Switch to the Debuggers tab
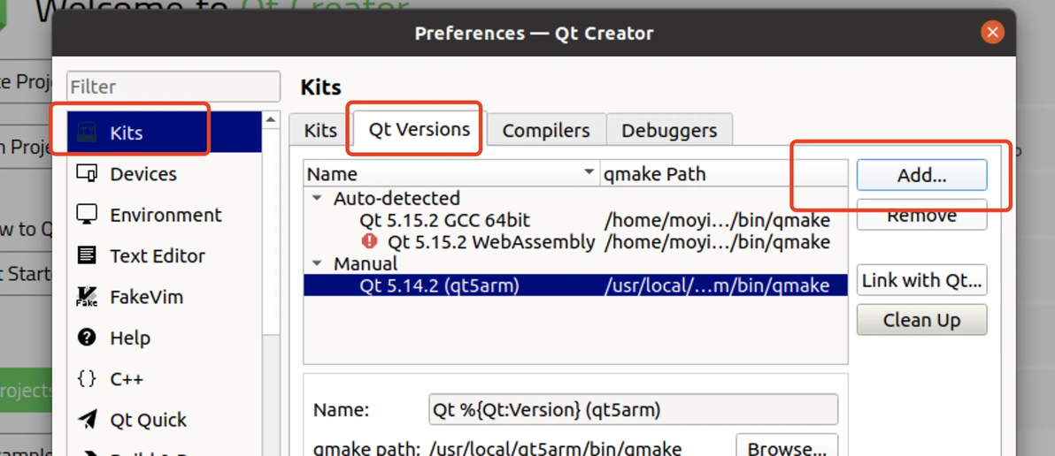 pos(669,131)
